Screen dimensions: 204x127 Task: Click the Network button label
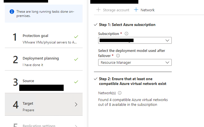[x=147, y=10]
